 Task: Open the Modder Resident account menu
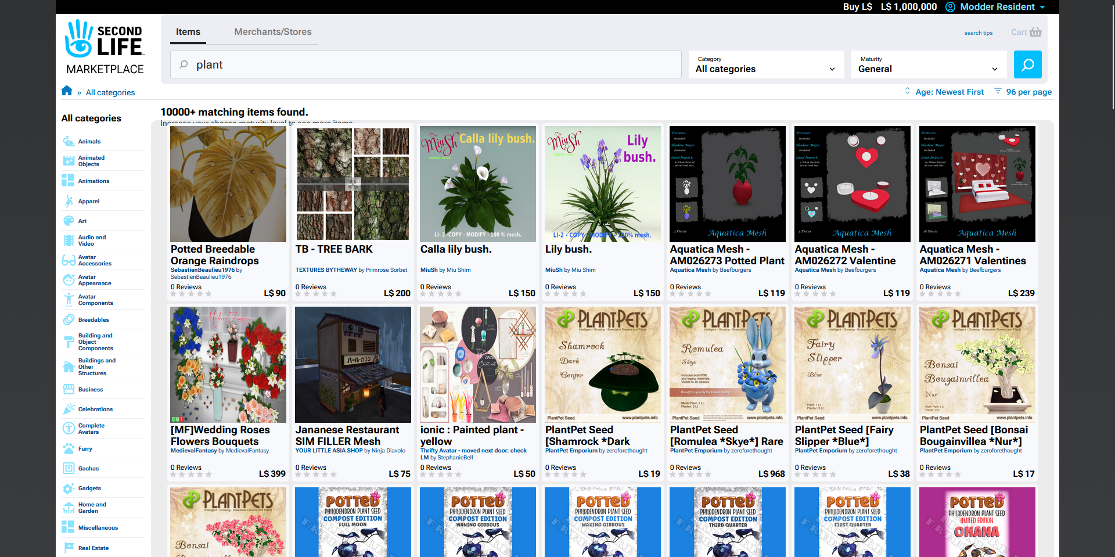tap(997, 7)
